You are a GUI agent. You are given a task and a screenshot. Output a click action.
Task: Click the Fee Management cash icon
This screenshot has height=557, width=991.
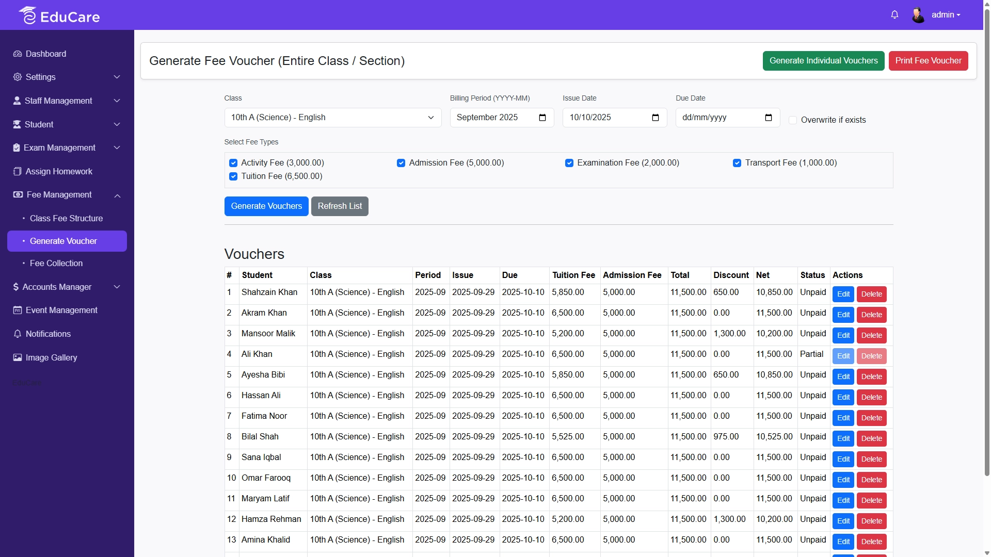18,194
